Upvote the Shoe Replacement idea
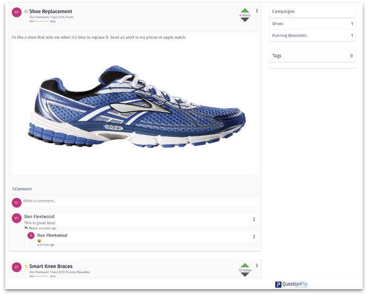Image resolution: width=368 pixels, height=296 pixels. pos(245,11)
